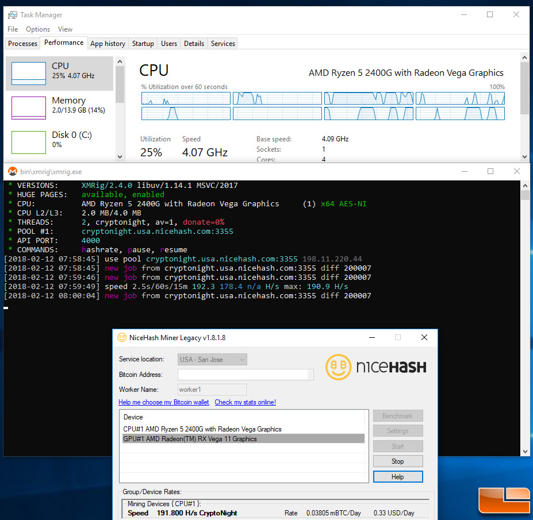Click the Help button in NiceHash
The height and width of the screenshot is (520, 533).
coord(398,476)
